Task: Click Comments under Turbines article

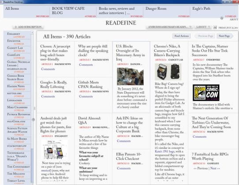Action: (199, 136)
